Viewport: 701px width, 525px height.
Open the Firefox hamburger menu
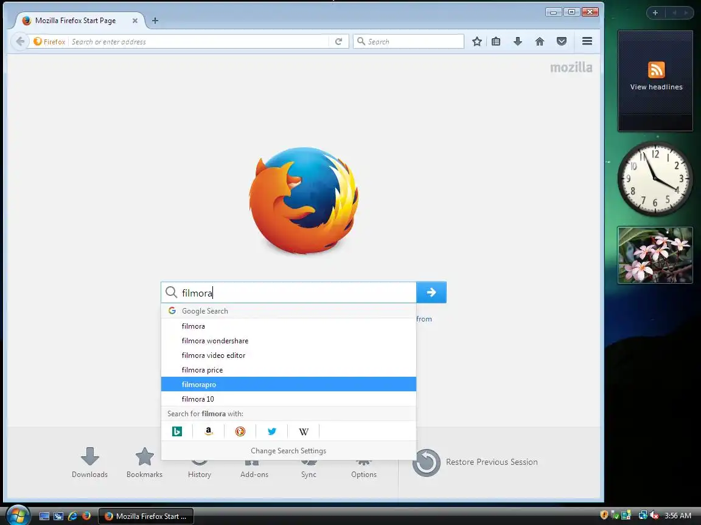tap(587, 41)
